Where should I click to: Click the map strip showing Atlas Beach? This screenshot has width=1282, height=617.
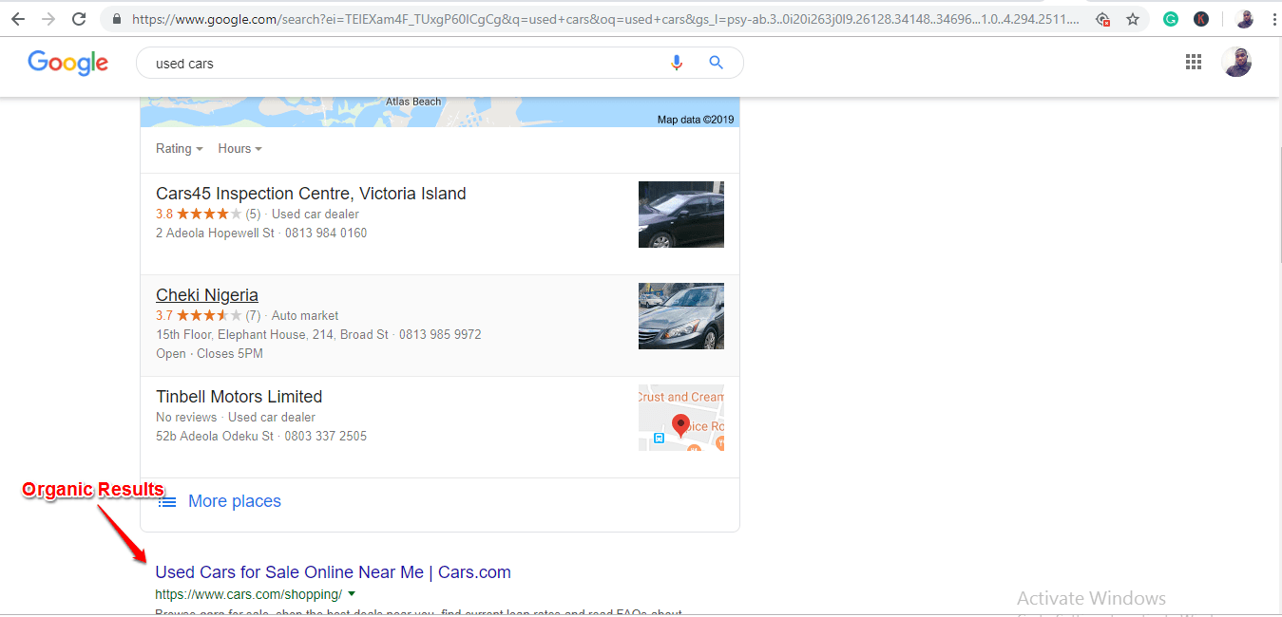(439, 112)
